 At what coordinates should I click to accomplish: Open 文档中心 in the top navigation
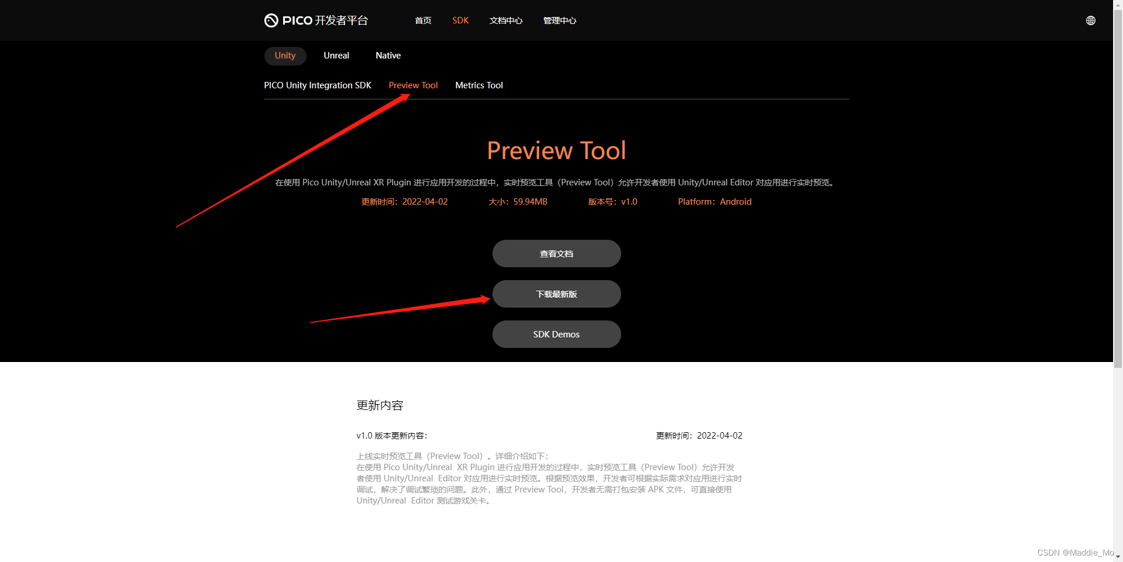click(x=506, y=20)
